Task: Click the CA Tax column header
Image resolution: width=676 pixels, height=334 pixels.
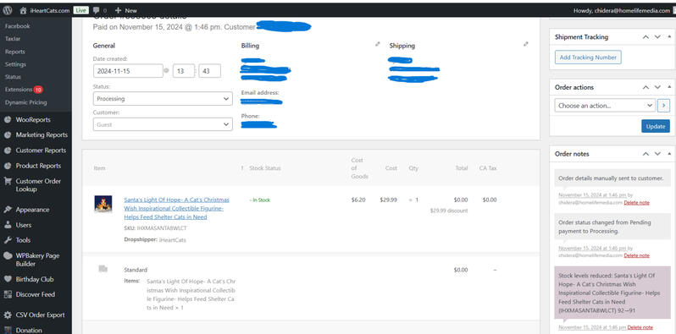Action: pyautogui.click(x=488, y=168)
